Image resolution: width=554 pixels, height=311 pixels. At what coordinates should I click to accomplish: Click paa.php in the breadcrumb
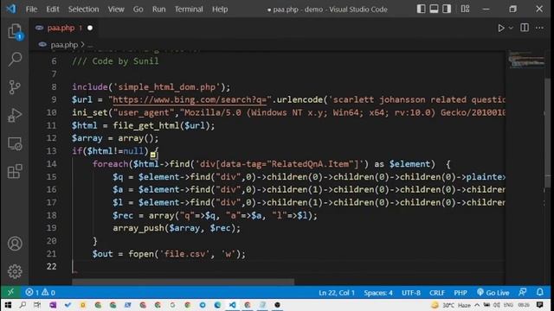click(64, 45)
